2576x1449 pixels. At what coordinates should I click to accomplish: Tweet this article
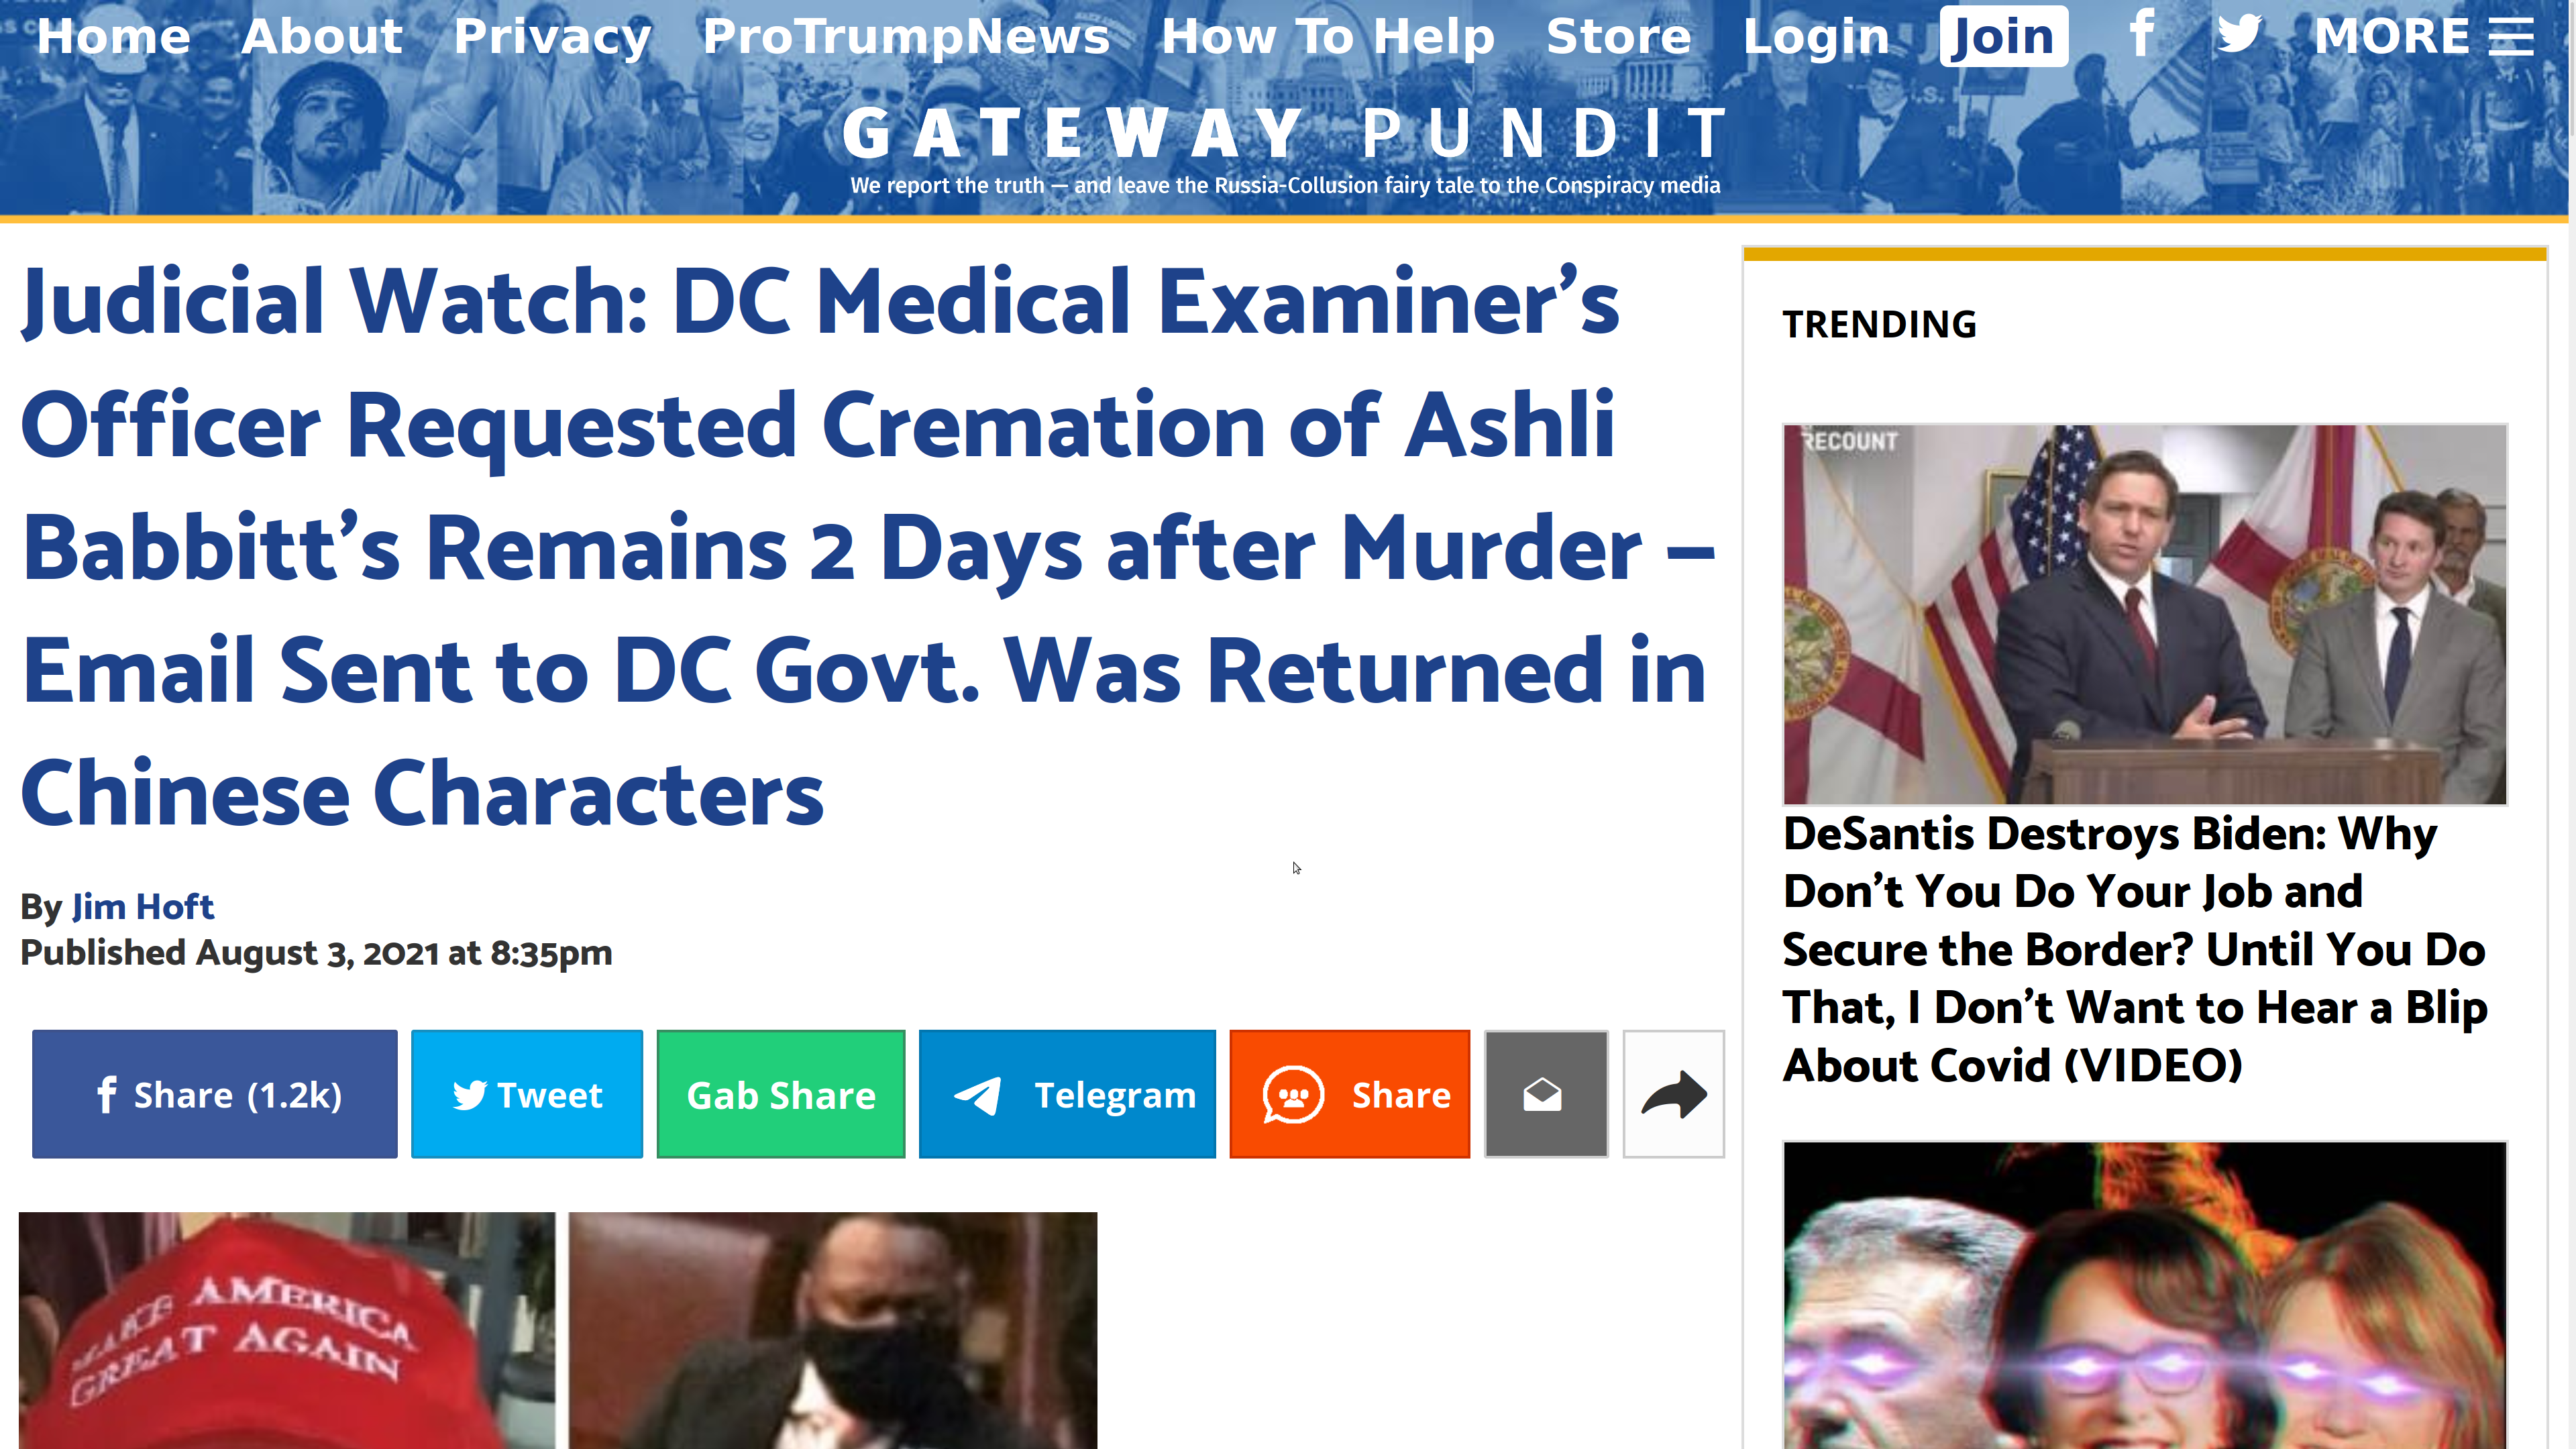click(x=527, y=1094)
